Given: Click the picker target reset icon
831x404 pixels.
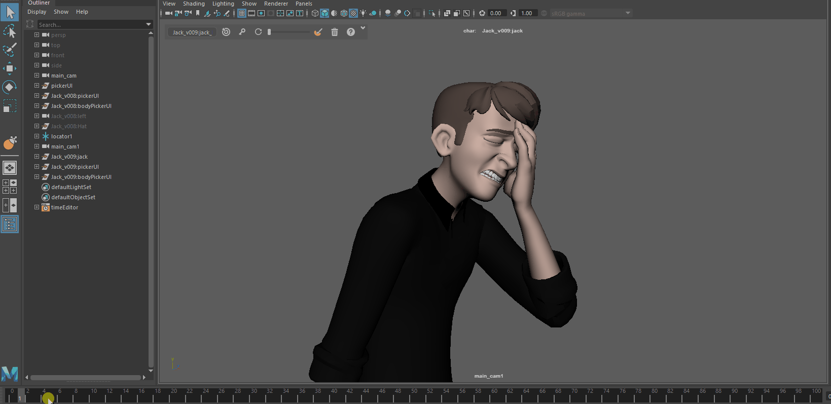Looking at the screenshot, I should coord(226,32).
